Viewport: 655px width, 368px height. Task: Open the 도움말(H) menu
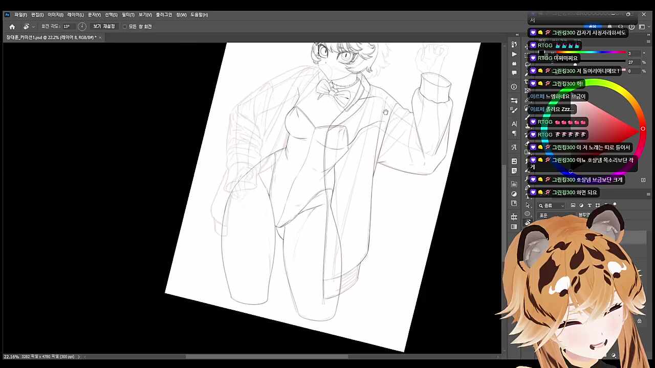199,15
